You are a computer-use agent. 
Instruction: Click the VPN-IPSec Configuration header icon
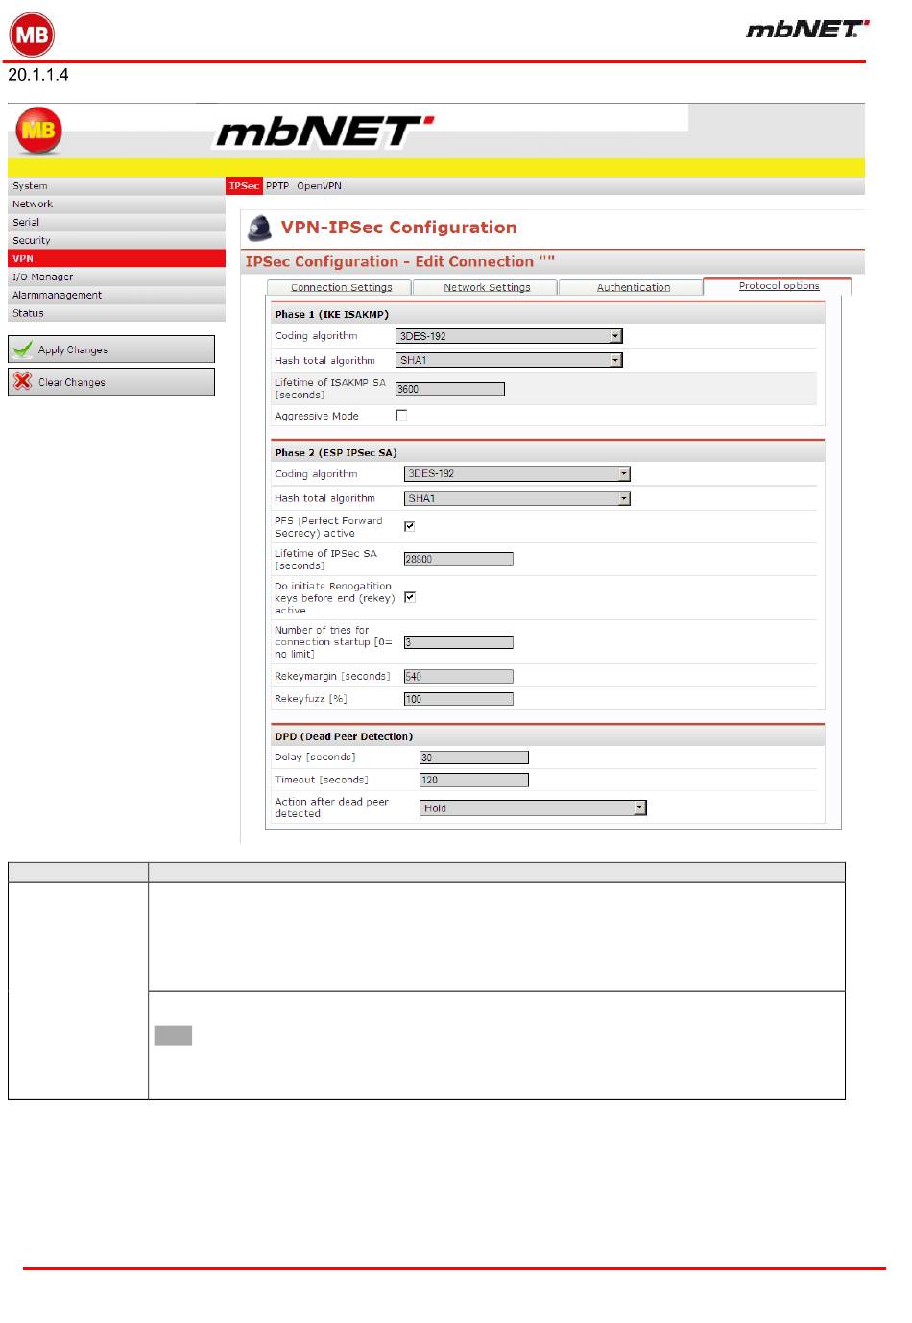[x=259, y=229]
